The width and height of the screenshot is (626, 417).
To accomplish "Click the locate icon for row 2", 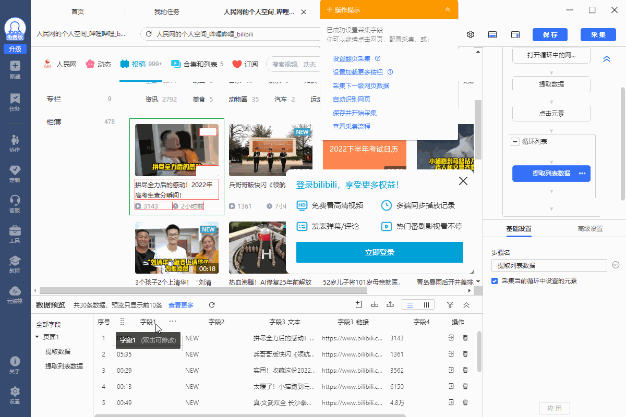I will [x=451, y=354].
